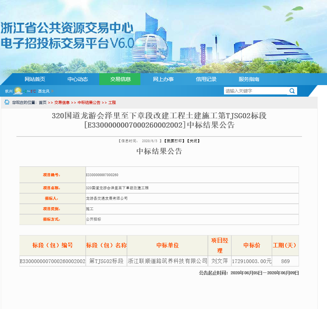The height and width of the screenshot is (309, 327).
Task: Click the 交易信息 breadcrumb link
Action: pos(62,103)
